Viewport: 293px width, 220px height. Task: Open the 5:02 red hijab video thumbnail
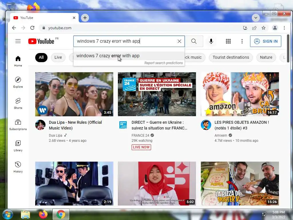click(157, 184)
